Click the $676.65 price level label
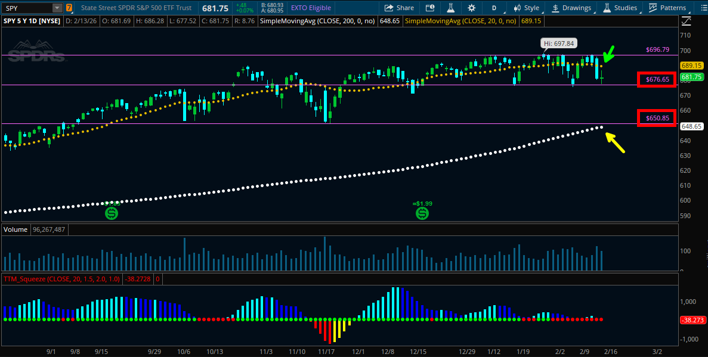708x357 pixels. 657,80
